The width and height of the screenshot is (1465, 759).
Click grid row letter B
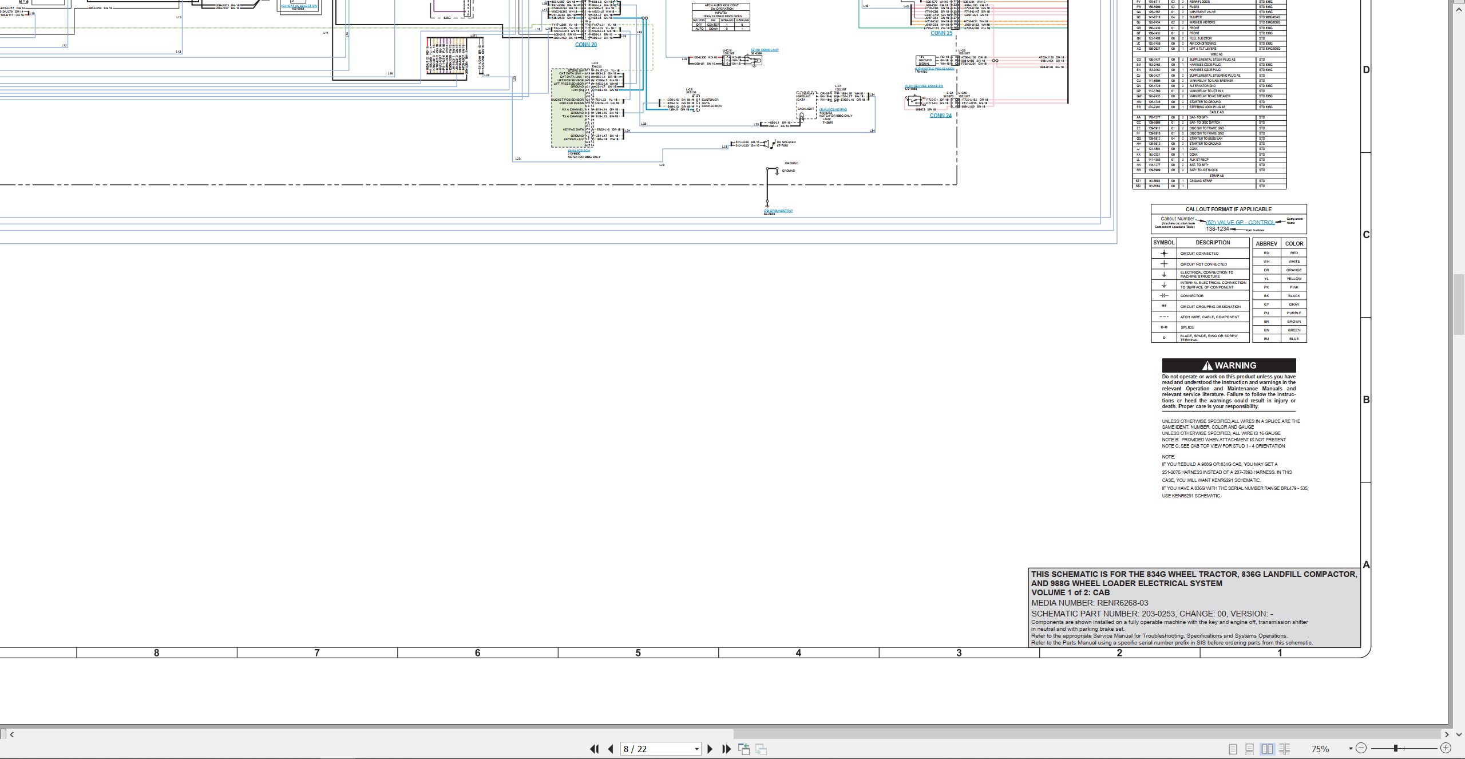(1366, 400)
